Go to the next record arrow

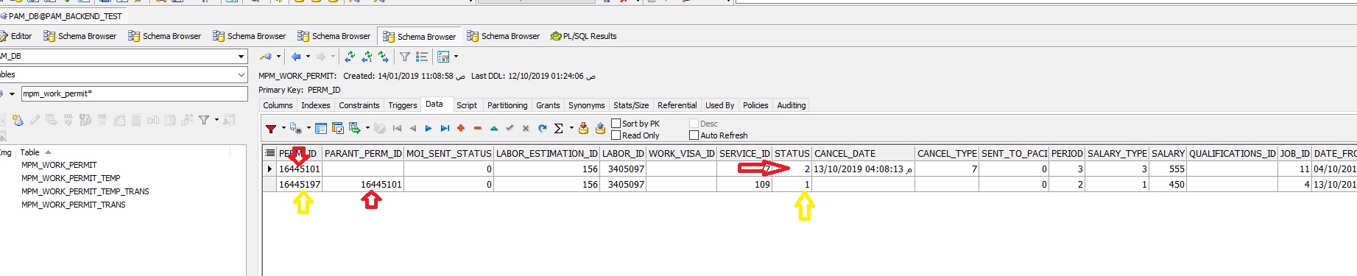(429, 128)
